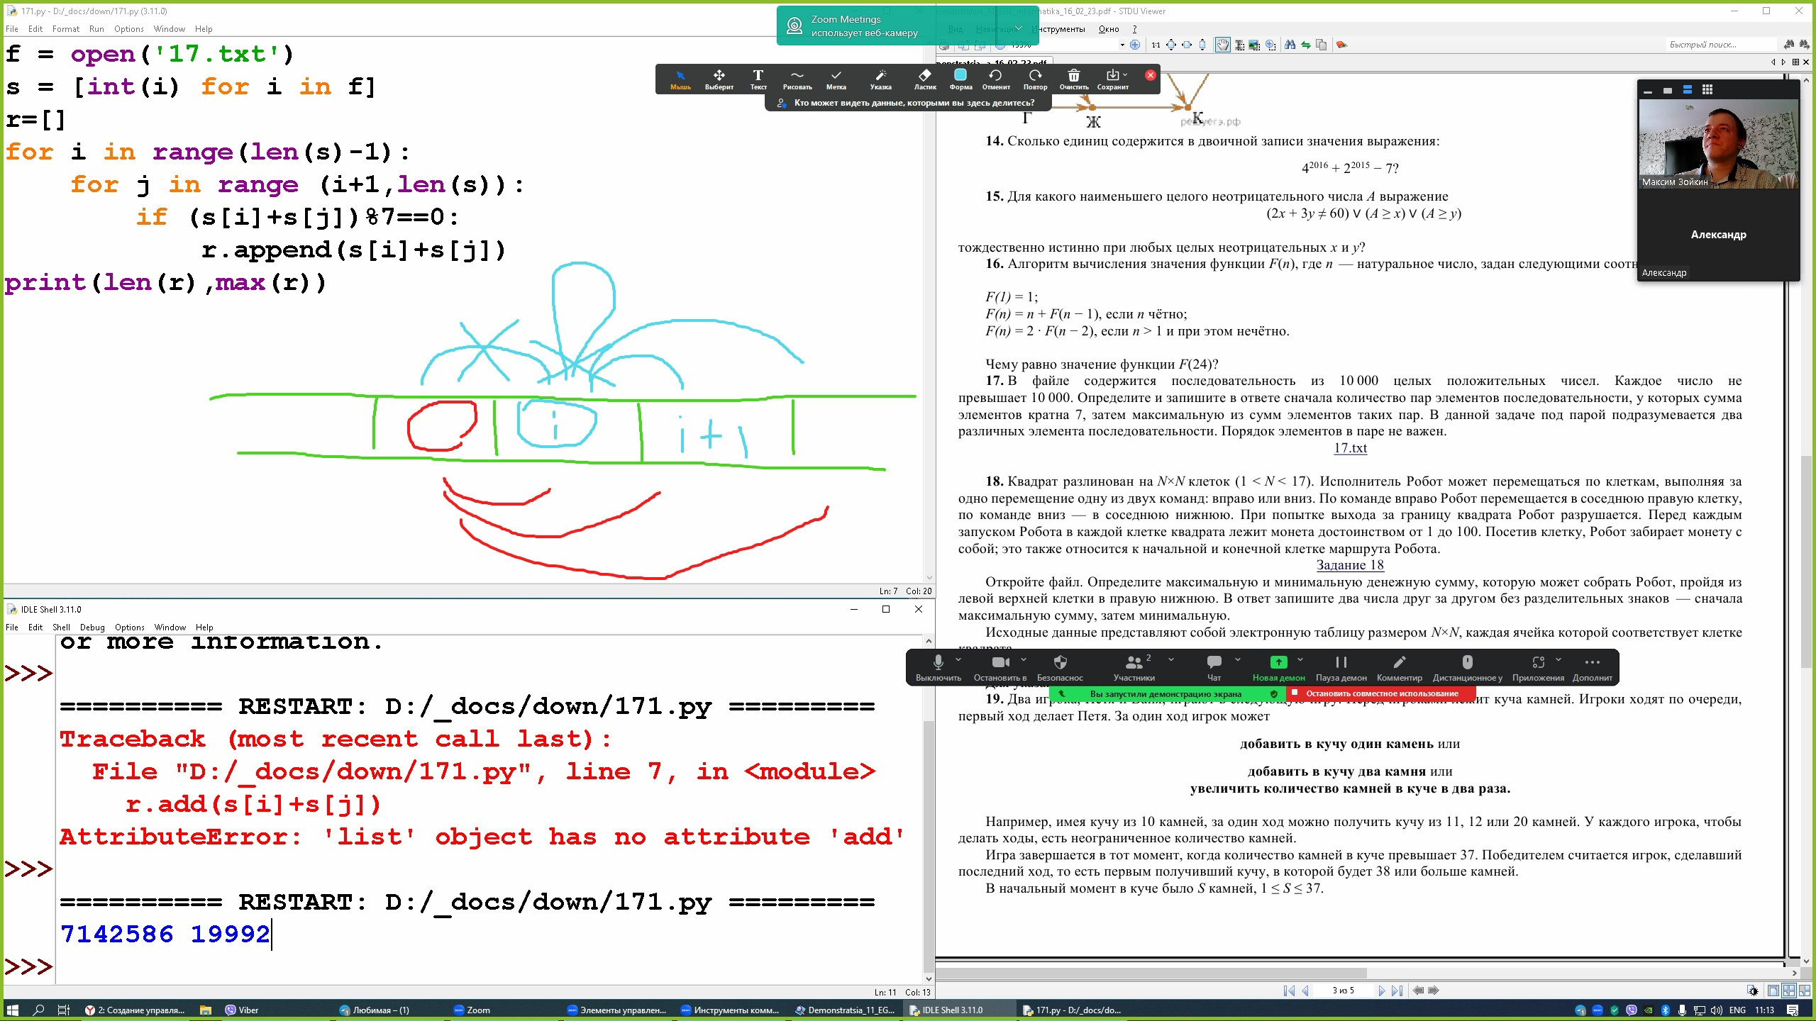Expand the participants options chevron
The width and height of the screenshot is (1816, 1021).
point(1171,659)
